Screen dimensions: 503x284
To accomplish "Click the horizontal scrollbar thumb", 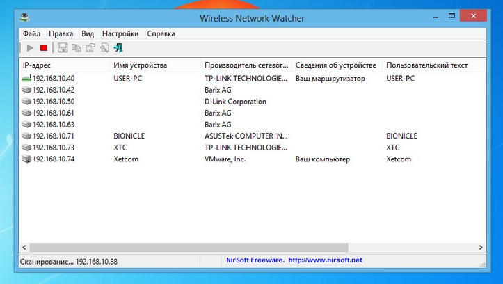I will pos(189,247).
